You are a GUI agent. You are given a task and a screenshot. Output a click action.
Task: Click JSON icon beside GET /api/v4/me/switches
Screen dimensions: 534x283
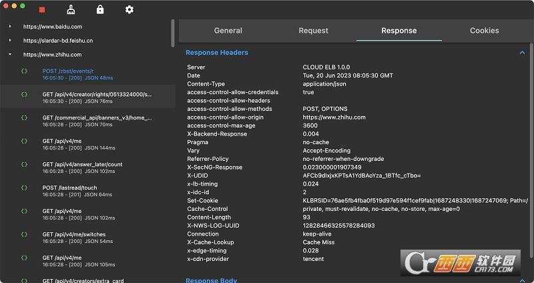[24, 234]
